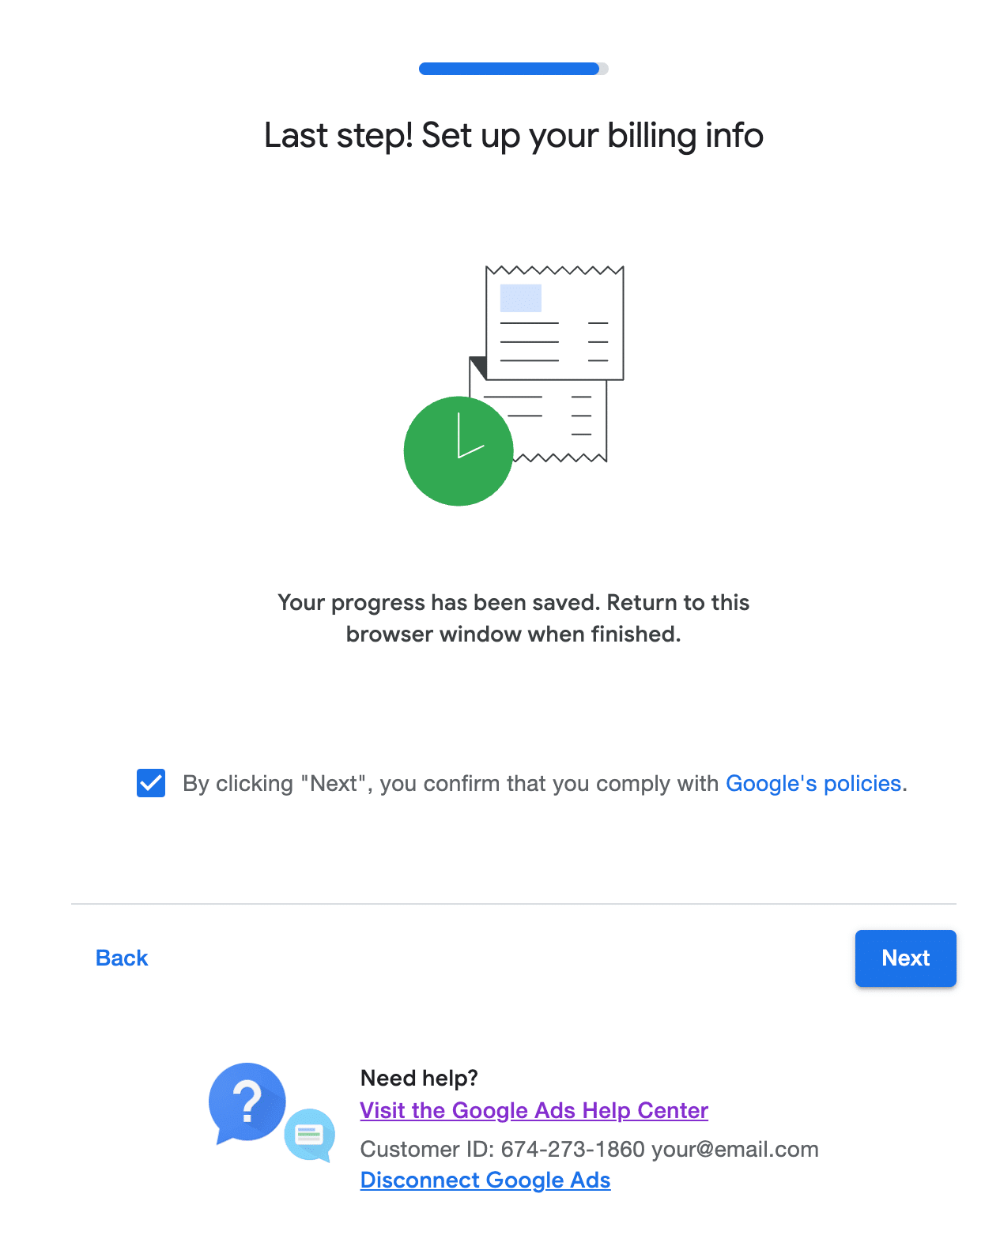This screenshot has height=1235, width=1000.
Task: Click the filled blue part of the progress bar
Action: coord(508,69)
